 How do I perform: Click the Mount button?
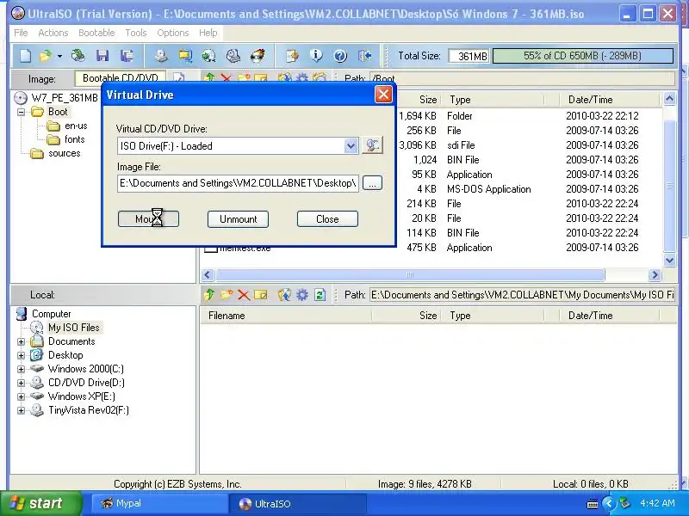[148, 219]
